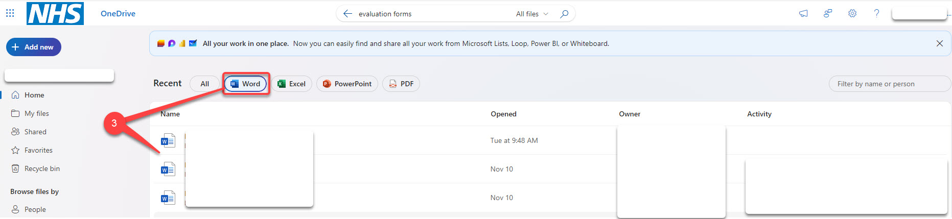
Task: Click the search magnifier icon
Action: 564,14
